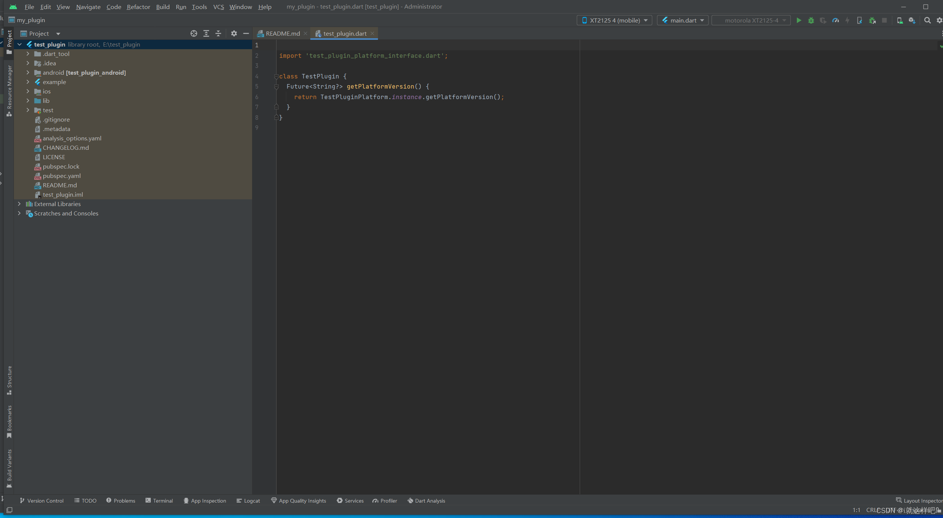This screenshot has width=943, height=518.
Task: Open the XT2125 4 (mobile) device dropdown
Action: pyautogui.click(x=614, y=20)
